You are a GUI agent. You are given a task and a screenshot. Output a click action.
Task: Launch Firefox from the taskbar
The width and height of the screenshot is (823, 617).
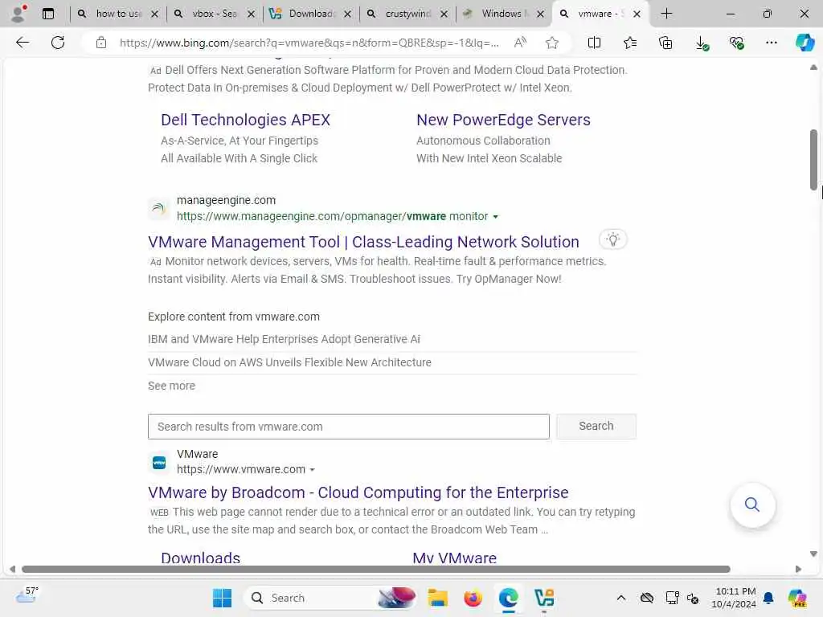click(473, 598)
